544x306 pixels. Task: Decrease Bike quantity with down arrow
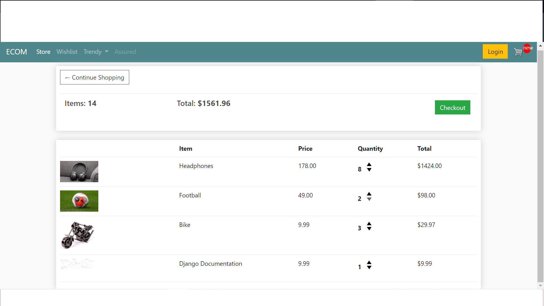click(369, 229)
